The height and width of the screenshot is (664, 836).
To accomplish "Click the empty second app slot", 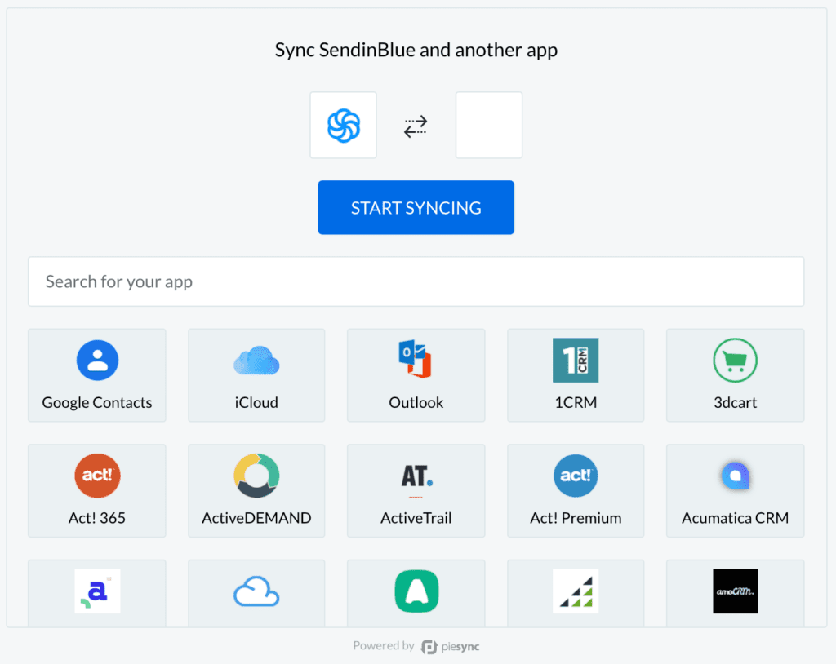I will (x=489, y=126).
